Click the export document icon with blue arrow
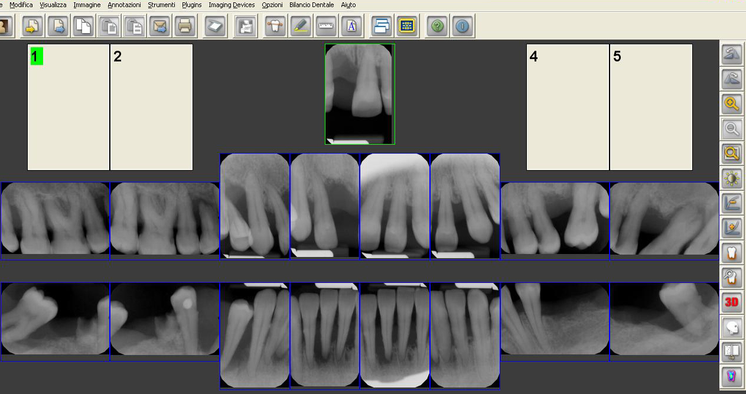This screenshot has width=746, height=394. click(58, 26)
